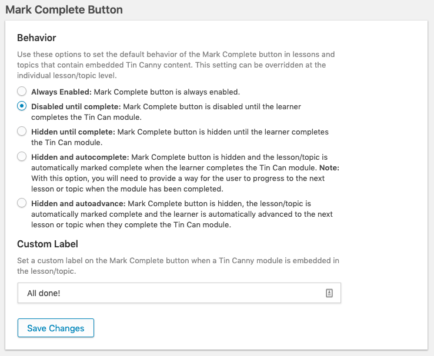
Task: Click the bold "Disabled until complete:" label text
Action: pos(76,107)
